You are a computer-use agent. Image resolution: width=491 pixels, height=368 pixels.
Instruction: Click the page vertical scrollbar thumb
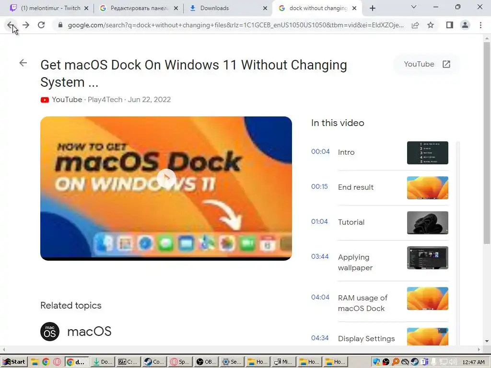[x=487, y=143]
